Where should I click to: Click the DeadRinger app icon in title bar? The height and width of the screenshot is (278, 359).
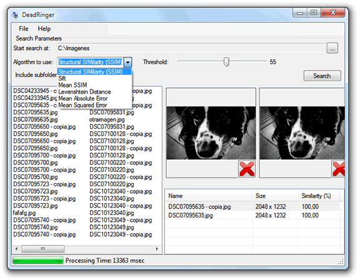click(15, 15)
